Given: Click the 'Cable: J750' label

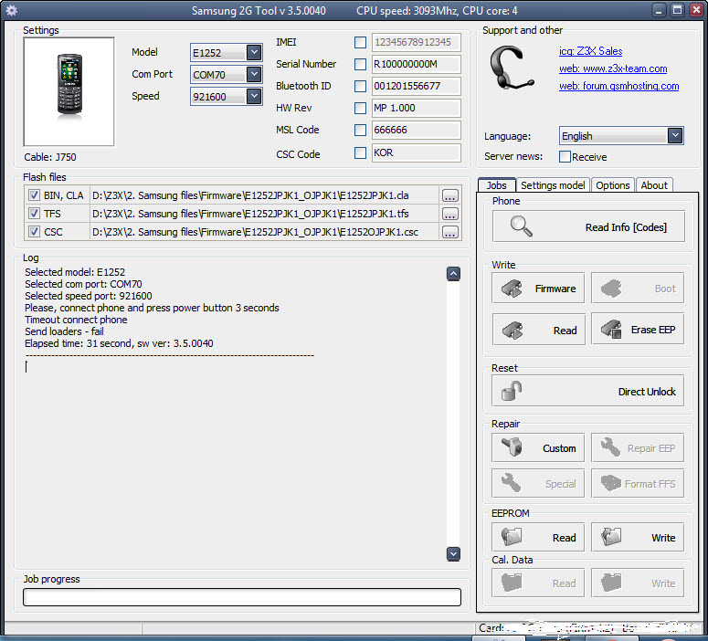Looking at the screenshot, I should 50,157.
